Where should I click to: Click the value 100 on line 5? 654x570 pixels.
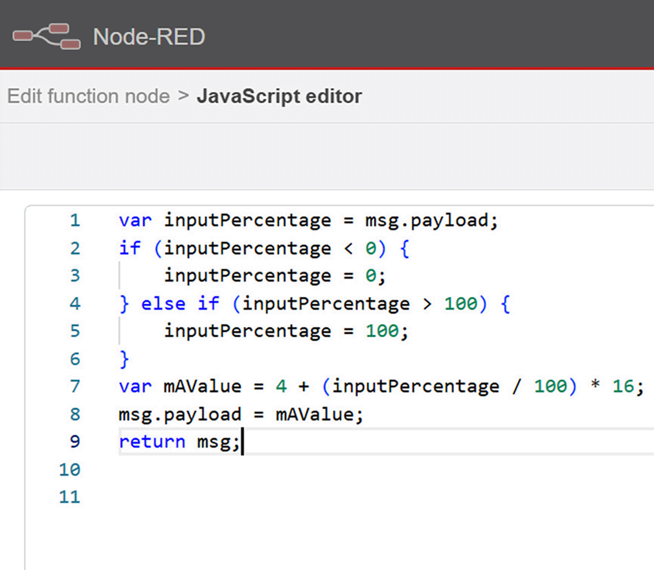pyautogui.click(x=382, y=331)
